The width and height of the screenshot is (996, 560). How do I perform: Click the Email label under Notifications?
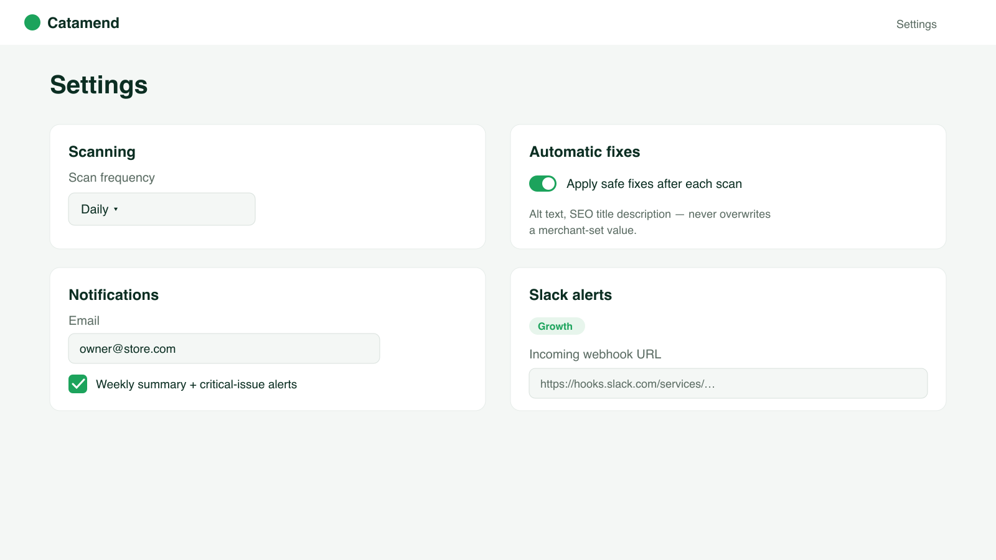(84, 320)
